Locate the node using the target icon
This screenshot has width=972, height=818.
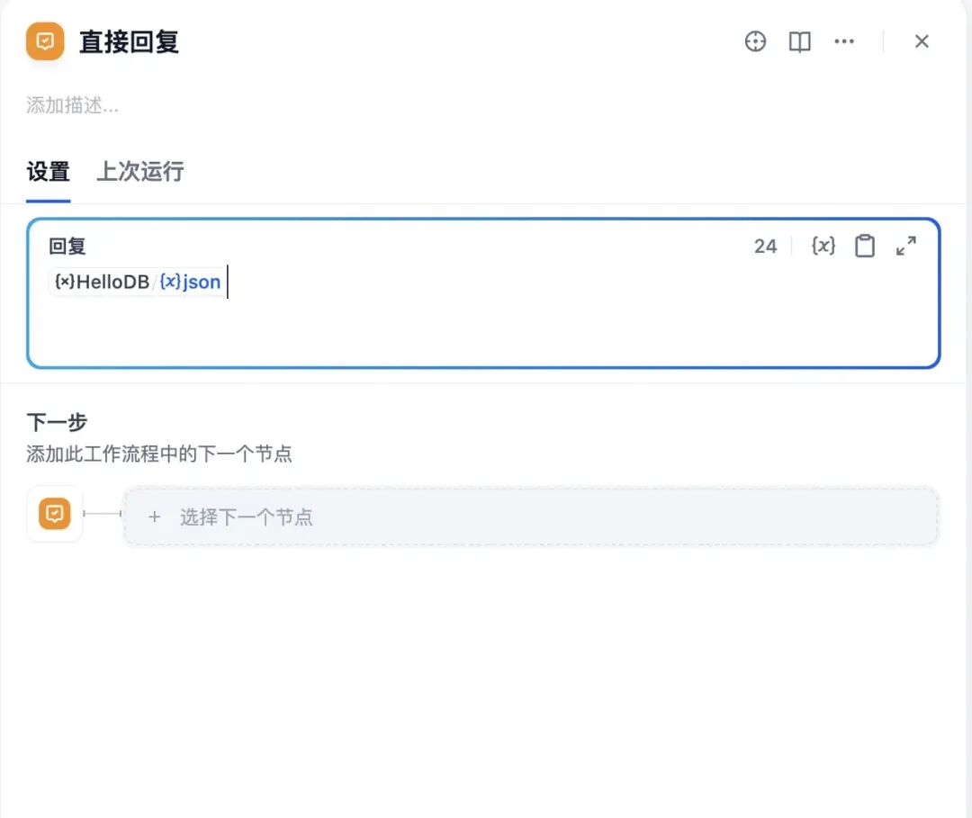[x=755, y=41]
